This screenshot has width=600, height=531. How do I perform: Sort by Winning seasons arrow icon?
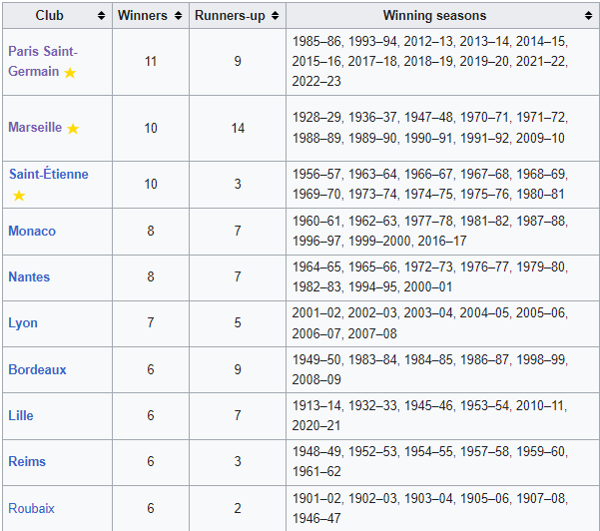pyautogui.click(x=588, y=16)
